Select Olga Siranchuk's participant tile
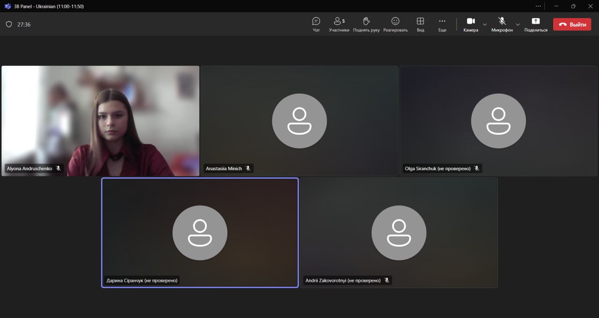 click(498, 121)
